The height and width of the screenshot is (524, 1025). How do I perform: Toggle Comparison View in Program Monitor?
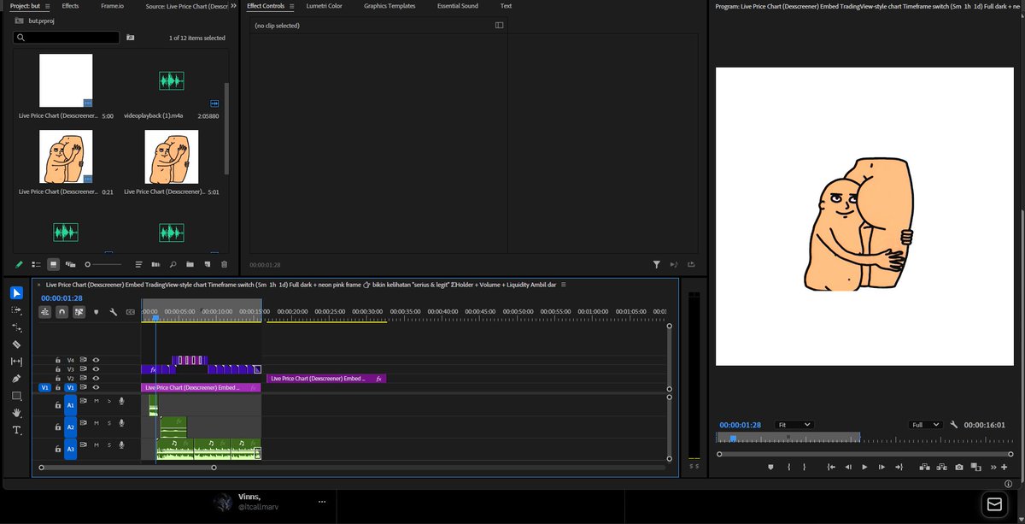coord(976,467)
